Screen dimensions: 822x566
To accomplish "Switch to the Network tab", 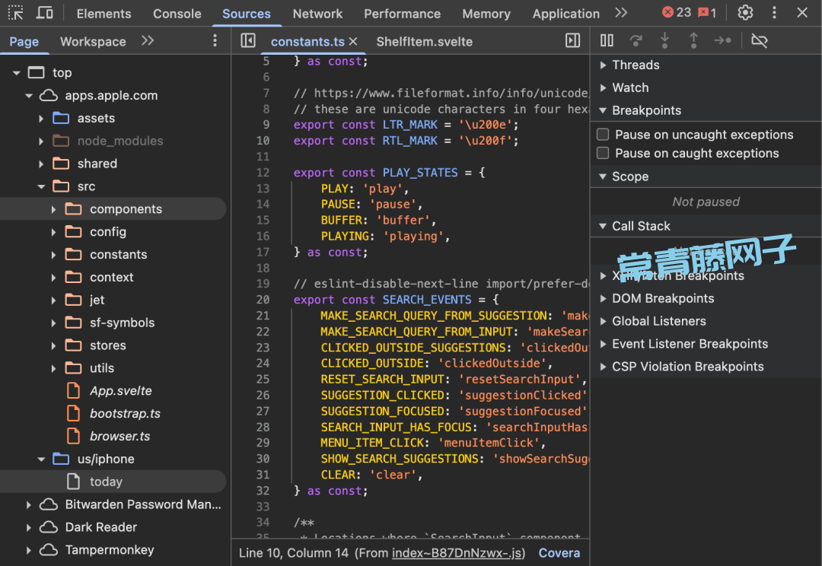I will pyautogui.click(x=317, y=14).
